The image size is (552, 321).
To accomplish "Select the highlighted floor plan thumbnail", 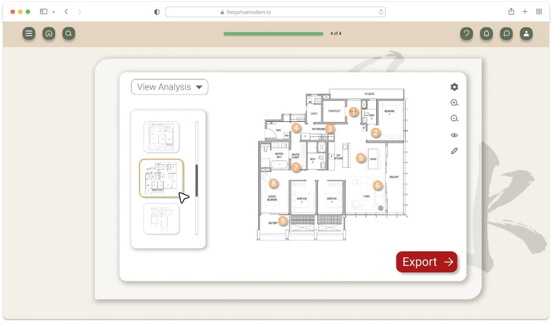I will pyautogui.click(x=161, y=178).
